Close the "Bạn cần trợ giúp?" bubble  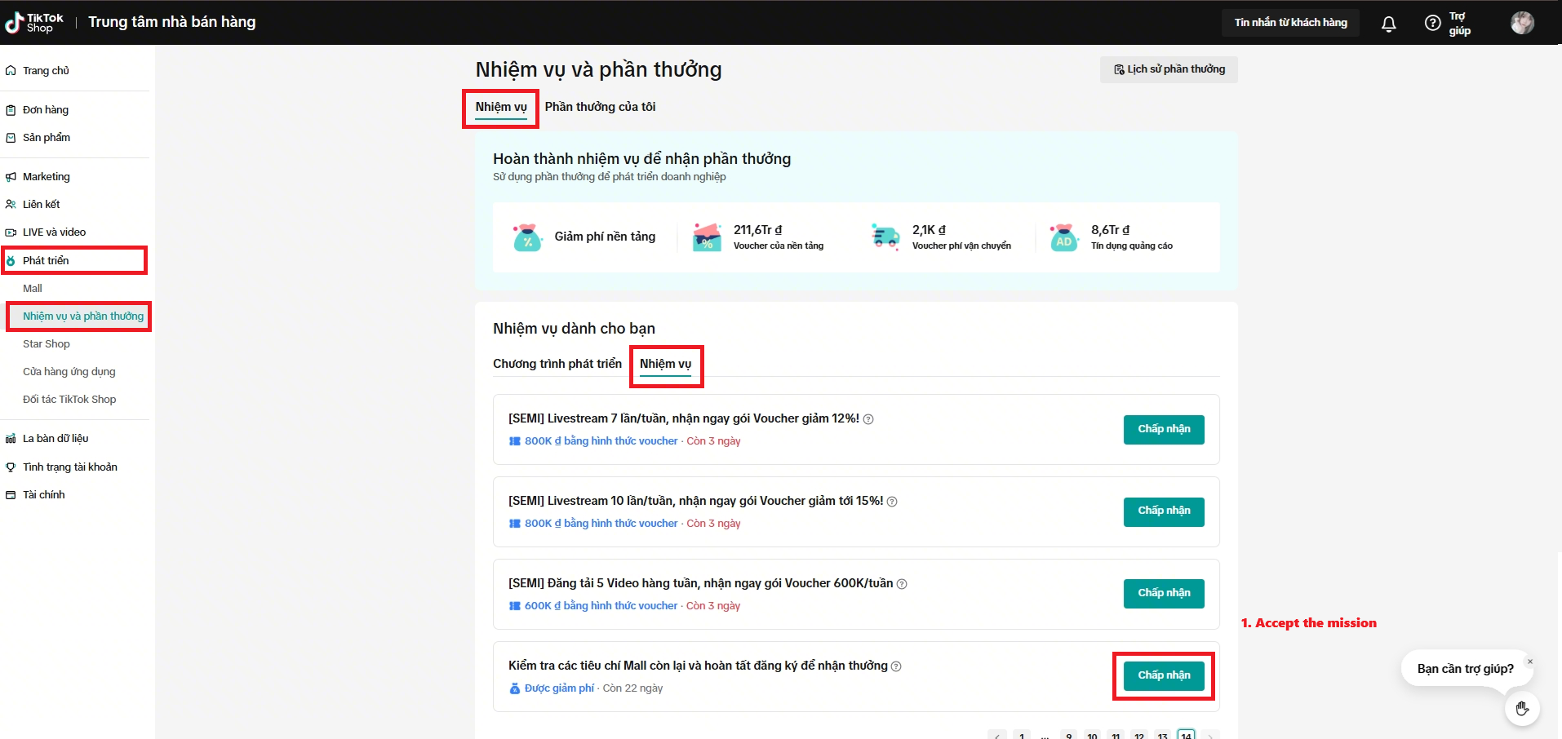pos(1530,662)
